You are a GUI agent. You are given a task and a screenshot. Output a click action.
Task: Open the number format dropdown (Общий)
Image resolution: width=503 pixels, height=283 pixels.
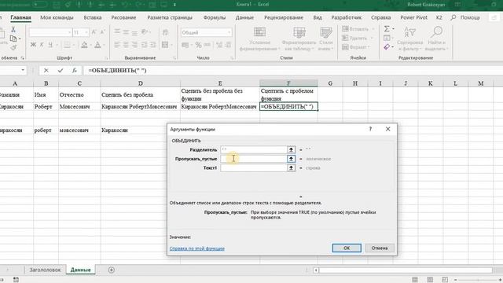[229, 32]
